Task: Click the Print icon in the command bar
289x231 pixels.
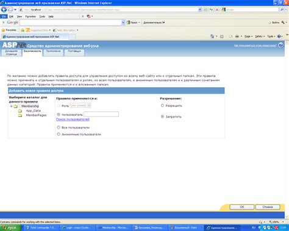Action: tap(237, 37)
